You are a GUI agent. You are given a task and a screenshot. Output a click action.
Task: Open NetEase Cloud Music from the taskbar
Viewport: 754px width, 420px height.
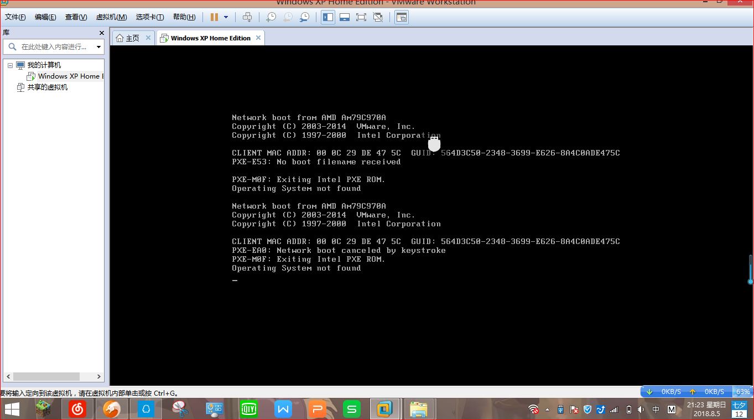[x=77, y=409]
